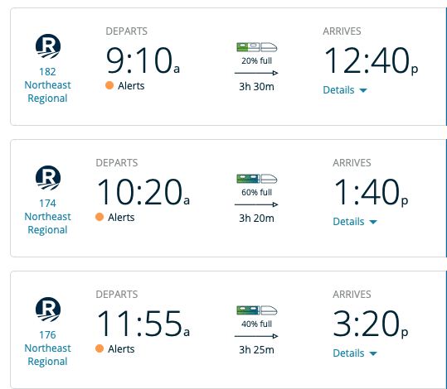Expand Details for the 3:20p arrival
447x389 pixels.
[x=355, y=353]
